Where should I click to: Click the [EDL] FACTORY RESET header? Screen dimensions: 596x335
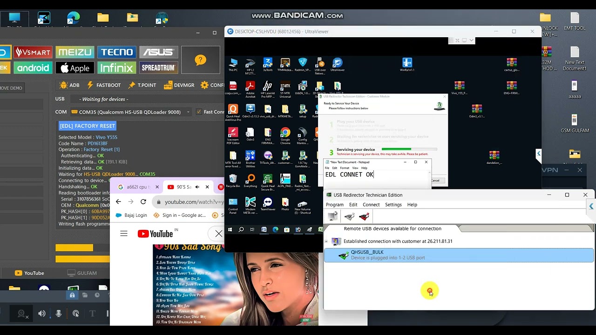coord(88,126)
